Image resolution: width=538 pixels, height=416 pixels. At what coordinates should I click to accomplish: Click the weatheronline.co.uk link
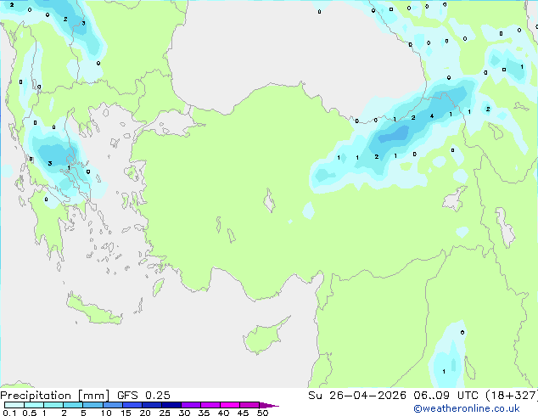[x=467, y=408]
